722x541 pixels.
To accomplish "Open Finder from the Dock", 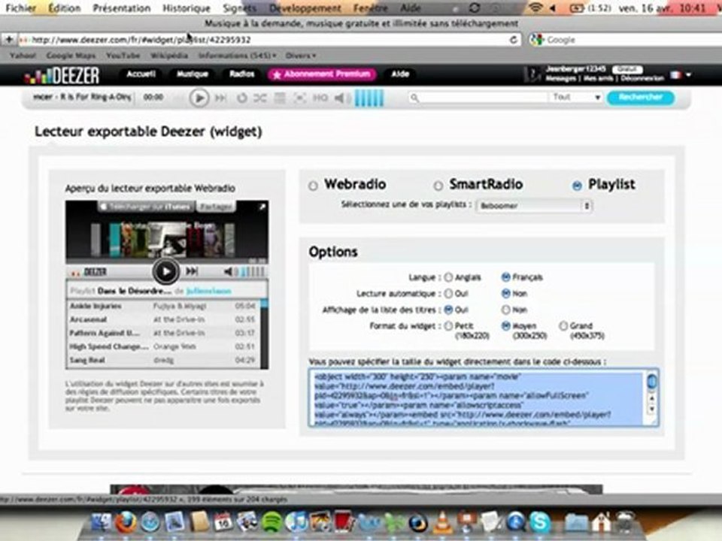I will click(101, 523).
